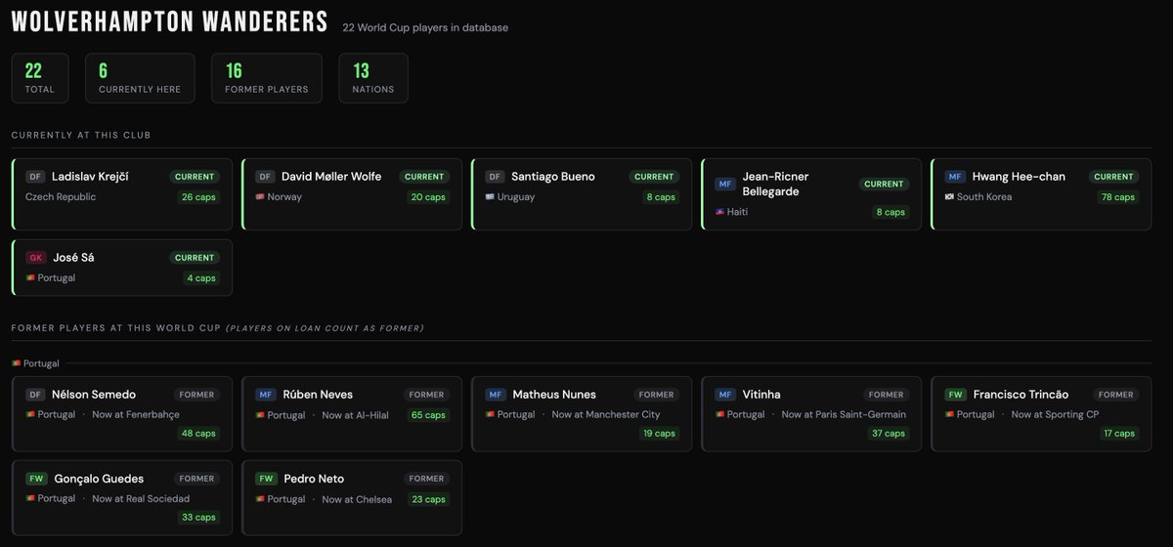Click the 17 caps badge
The height and width of the screenshot is (547, 1173).
tap(1118, 433)
